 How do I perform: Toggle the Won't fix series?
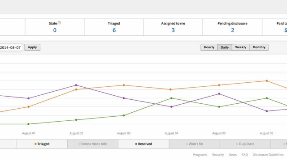point(194,144)
